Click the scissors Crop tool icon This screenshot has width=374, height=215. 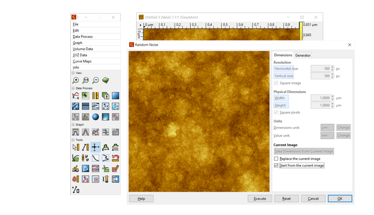point(106,169)
